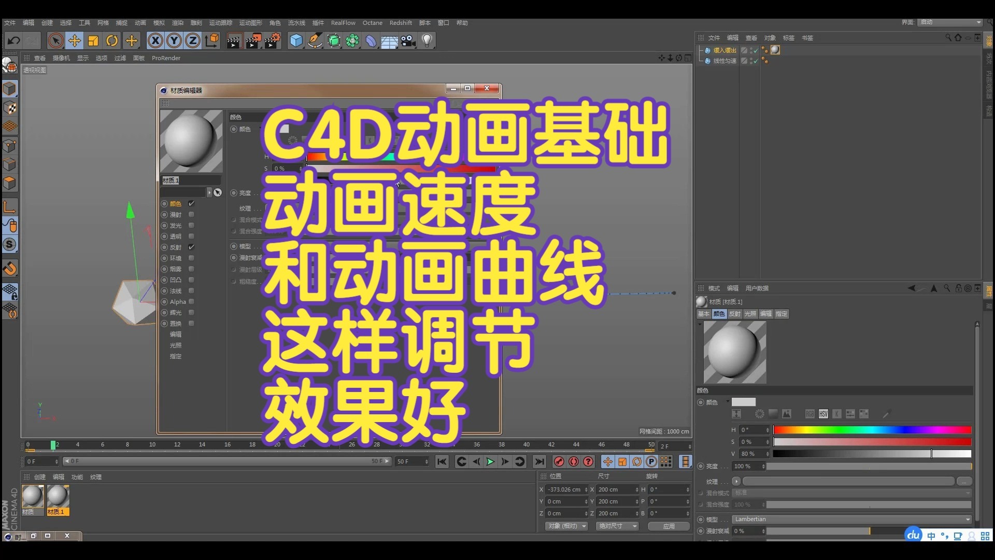Image resolution: width=995 pixels, height=560 pixels.
Task: Expand the texture arrow next to 纹理
Action: [736, 481]
